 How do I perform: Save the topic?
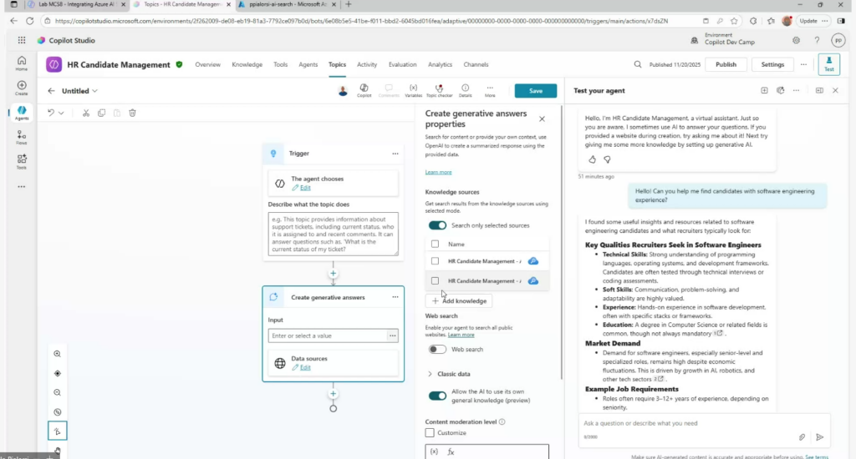(536, 91)
